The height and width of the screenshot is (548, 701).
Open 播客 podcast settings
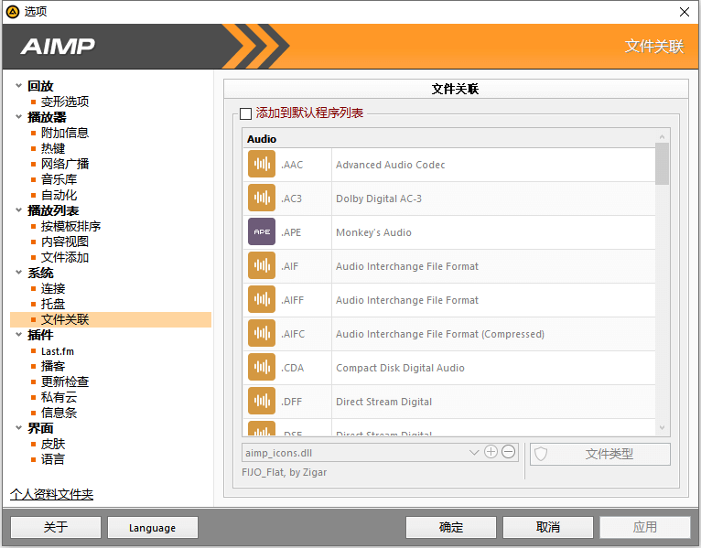tap(53, 366)
